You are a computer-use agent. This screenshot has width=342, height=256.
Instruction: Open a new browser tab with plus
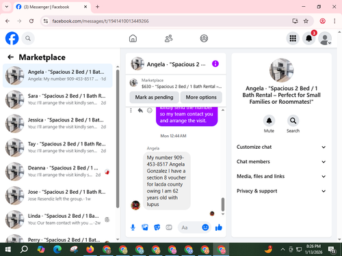click(x=97, y=7)
